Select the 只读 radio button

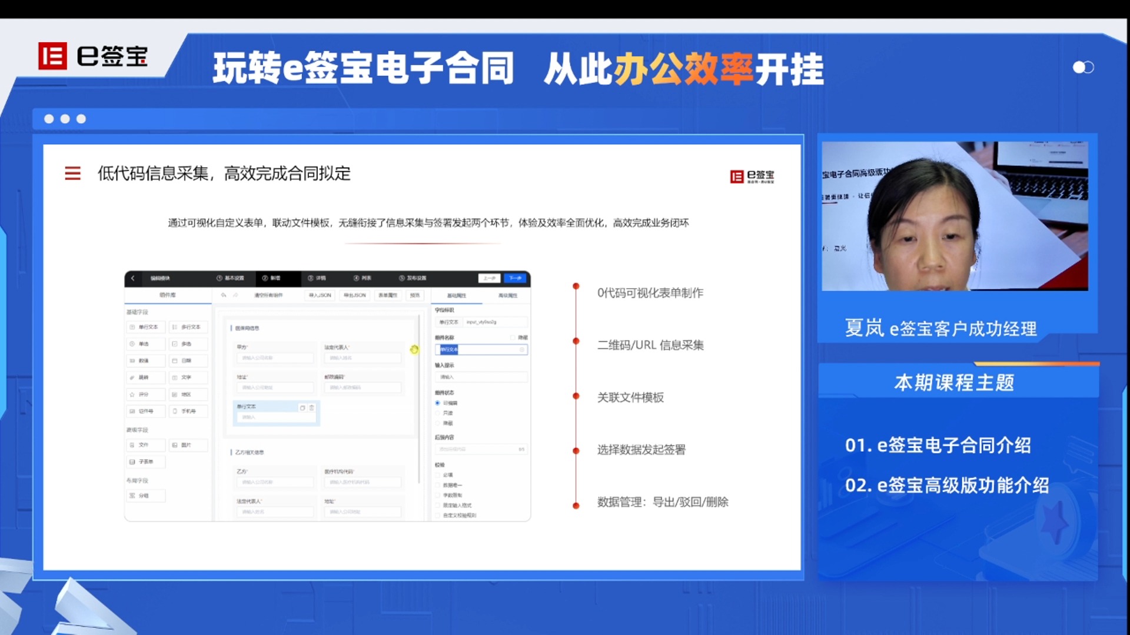click(x=437, y=413)
